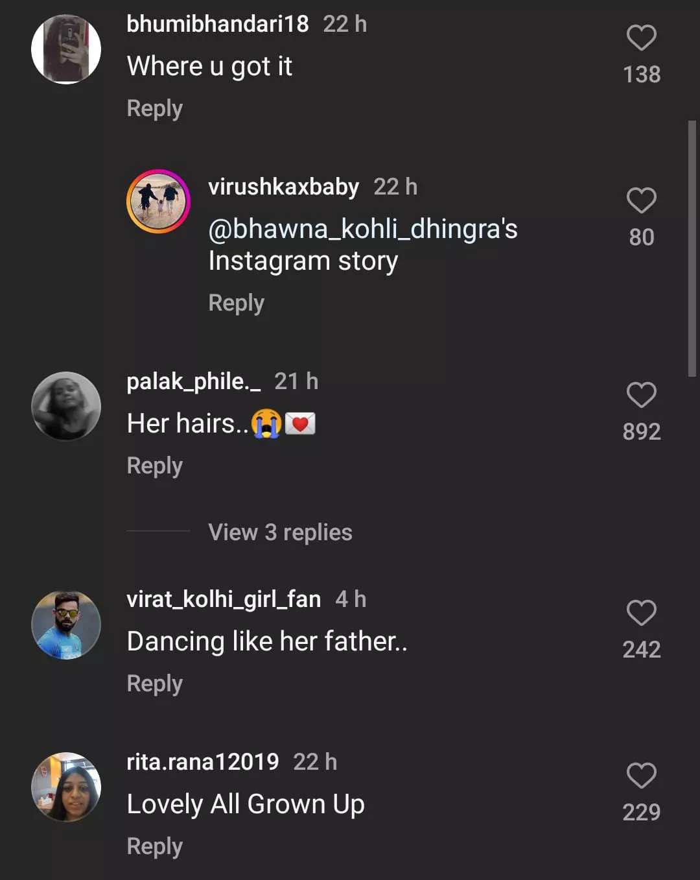The image size is (700, 880).
Task: Like bhumibhandari18's comment with the heart
Action: click(641, 38)
